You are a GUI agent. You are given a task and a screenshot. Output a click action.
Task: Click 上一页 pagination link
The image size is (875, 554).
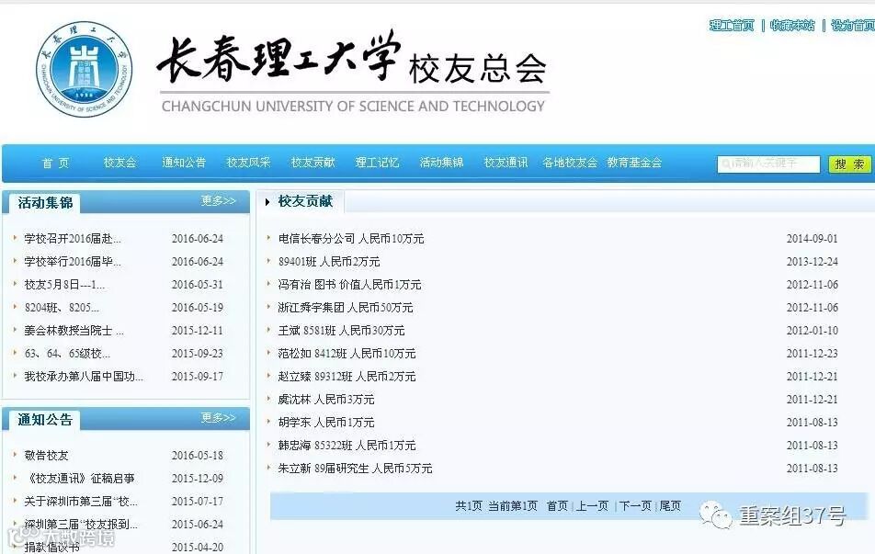(592, 506)
